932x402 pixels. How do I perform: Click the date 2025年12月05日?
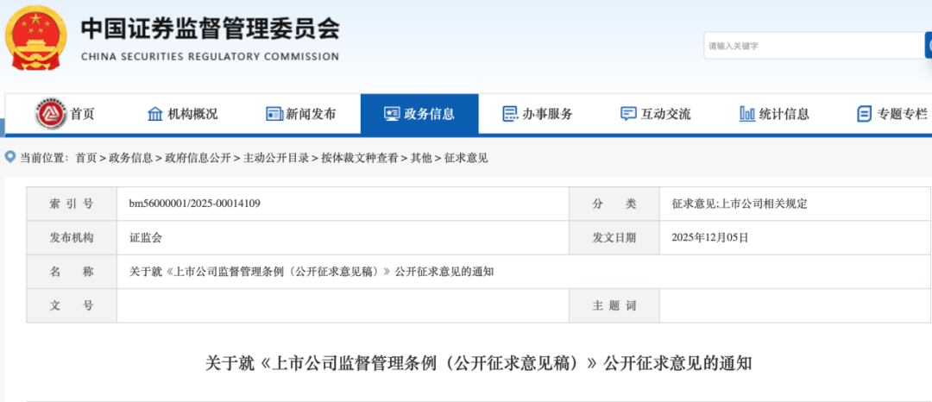[709, 238]
